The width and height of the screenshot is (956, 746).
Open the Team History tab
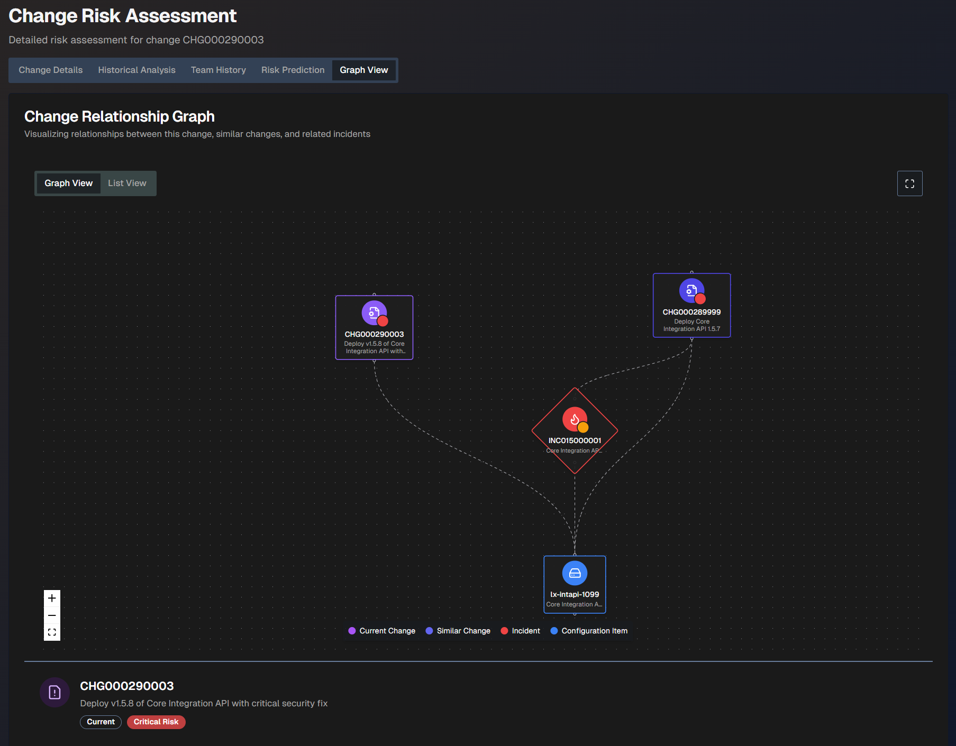point(218,70)
